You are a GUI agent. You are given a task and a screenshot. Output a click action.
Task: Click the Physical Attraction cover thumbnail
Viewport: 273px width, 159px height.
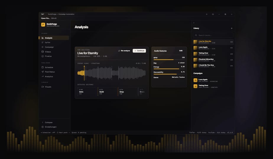(x=195, y=60)
